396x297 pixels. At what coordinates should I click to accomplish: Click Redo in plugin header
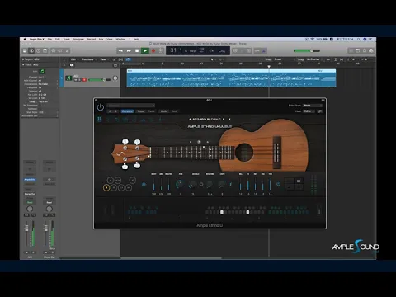pyautogui.click(x=174, y=111)
